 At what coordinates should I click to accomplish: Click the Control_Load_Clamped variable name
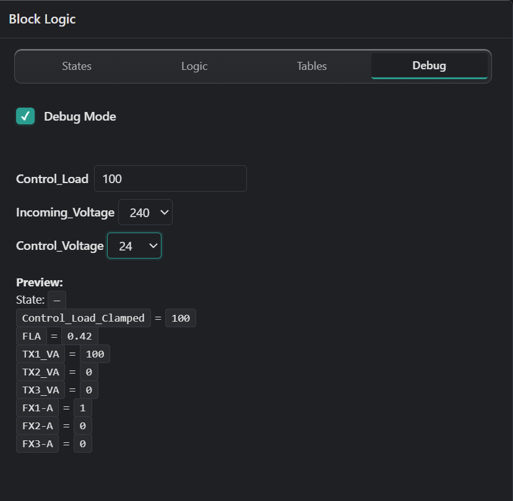[x=84, y=318]
